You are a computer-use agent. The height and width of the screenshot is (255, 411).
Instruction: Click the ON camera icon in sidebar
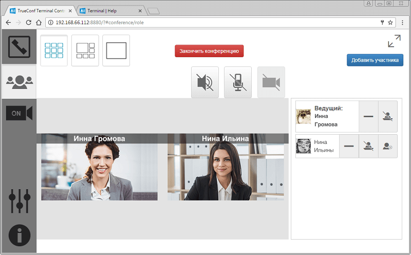point(18,113)
